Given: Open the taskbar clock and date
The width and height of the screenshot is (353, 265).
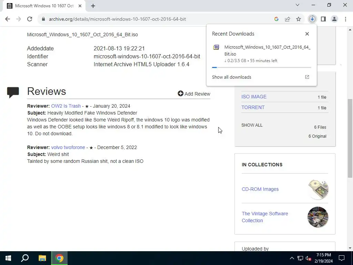Looking at the screenshot, I should click(323, 258).
